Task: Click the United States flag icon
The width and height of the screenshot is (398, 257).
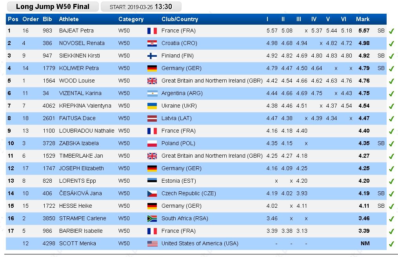Action: (152, 244)
